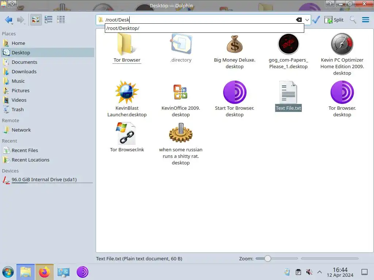Open the search magnifier tool
This screenshot has width=374, height=280.
click(x=353, y=20)
